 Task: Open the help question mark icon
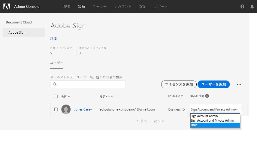[x=242, y=7]
